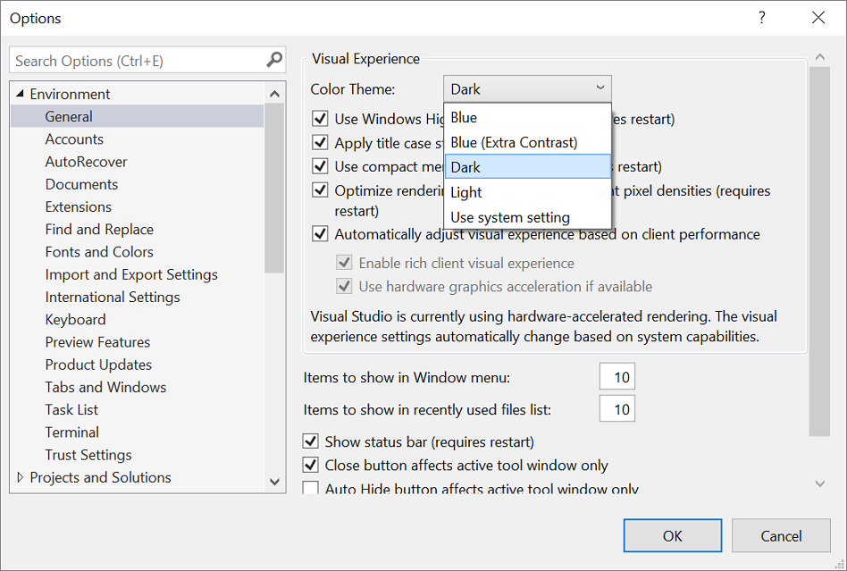Select Fonts and Colors settings page
847x571 pixels.
coord(99,251)
